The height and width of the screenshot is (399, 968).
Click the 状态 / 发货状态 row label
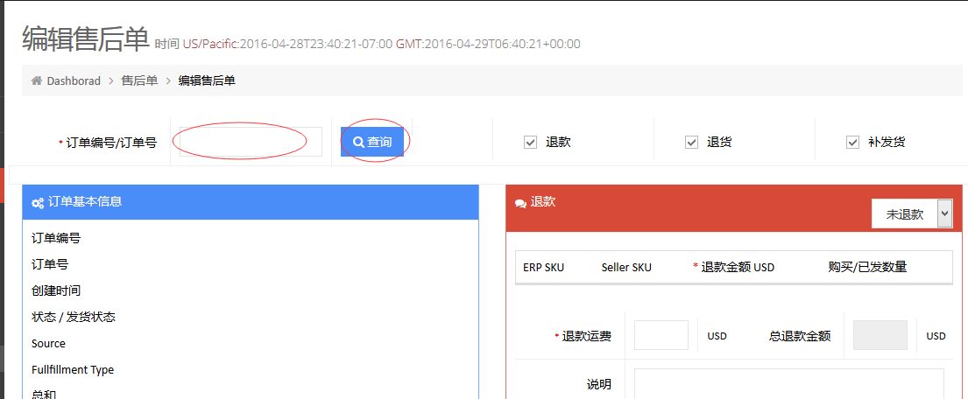coord(74,317)
